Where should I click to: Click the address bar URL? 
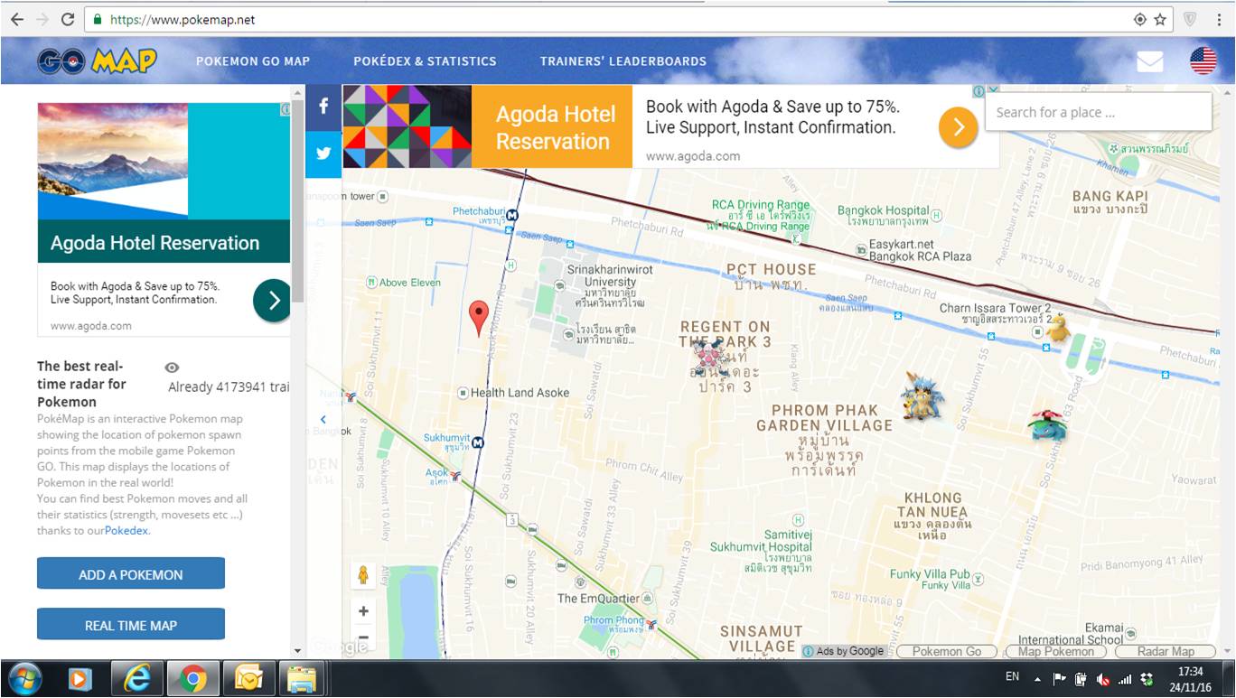(x=183, y=19)
